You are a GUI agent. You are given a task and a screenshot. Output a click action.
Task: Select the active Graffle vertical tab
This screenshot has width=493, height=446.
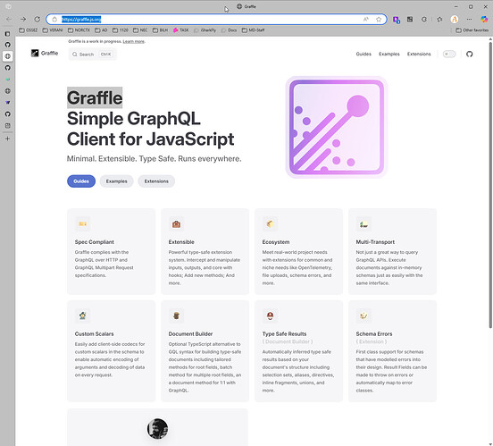pos(7,56)
